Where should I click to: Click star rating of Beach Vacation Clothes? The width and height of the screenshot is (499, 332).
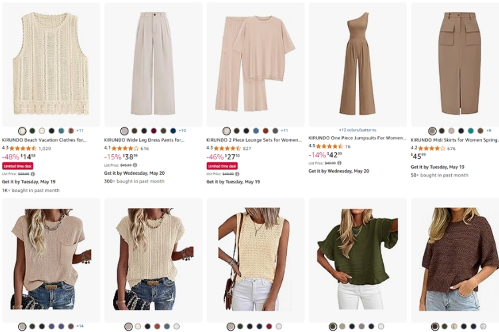[23, 148]
